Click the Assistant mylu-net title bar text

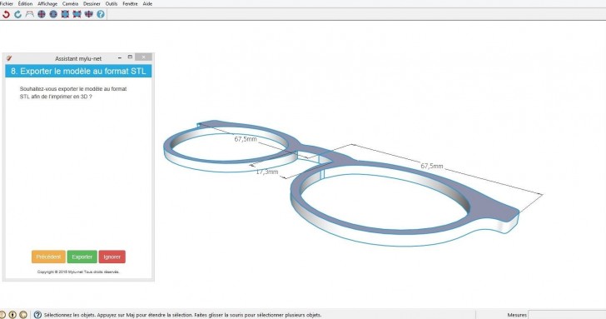point(78,59)
